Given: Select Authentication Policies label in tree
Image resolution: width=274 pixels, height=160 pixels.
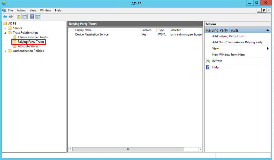Looking at the screenshot, I should click(28, 51).
